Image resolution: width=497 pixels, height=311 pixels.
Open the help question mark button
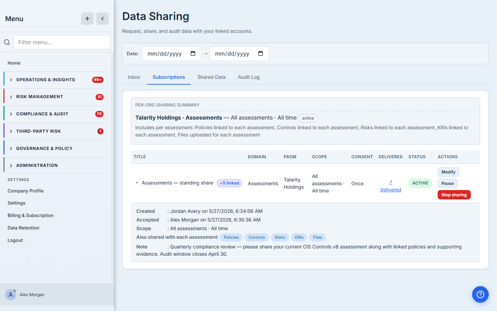tap(480, 294)
